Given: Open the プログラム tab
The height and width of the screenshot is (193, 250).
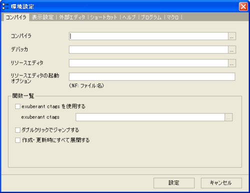Looking at the screenshot, I should pyautogui.click(x=151, y=17).
